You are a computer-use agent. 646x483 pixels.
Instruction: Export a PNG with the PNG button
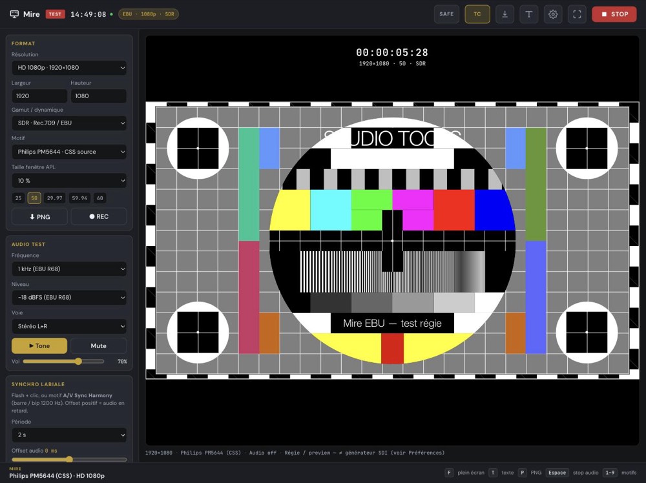pos(39,216)
